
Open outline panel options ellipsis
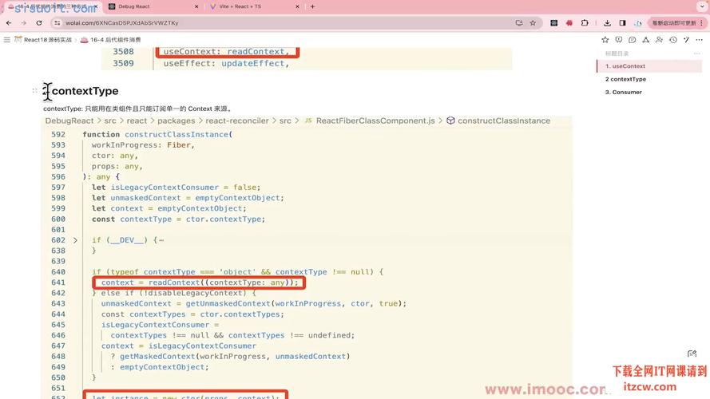[x=697, y=53]
